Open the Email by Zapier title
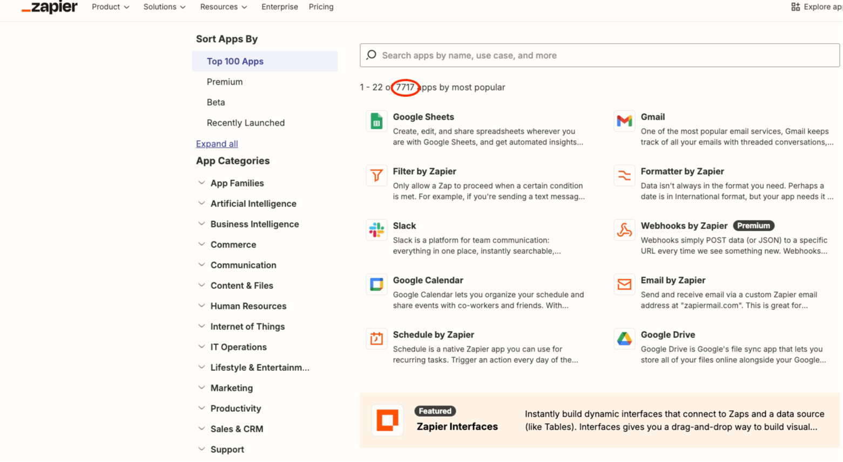The height and width of the screenshot is (462, 843). point(673,280)
